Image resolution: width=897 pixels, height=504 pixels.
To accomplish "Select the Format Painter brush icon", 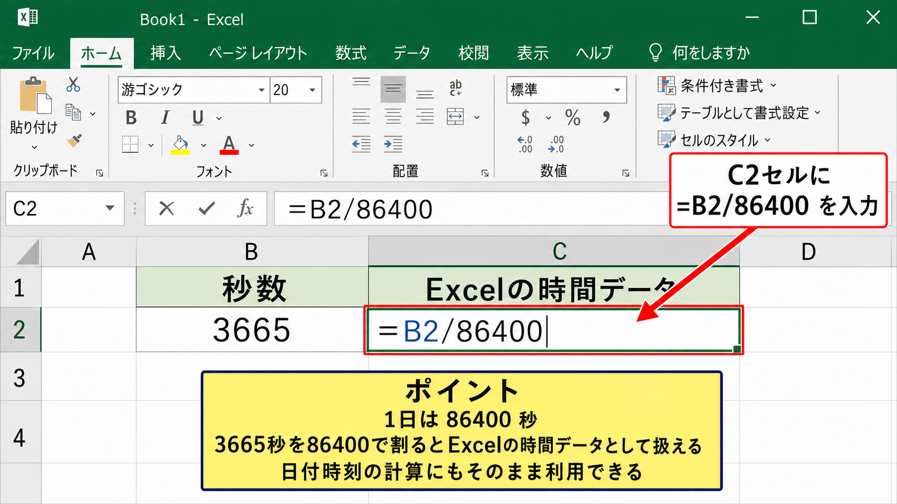I will (74, 140).
